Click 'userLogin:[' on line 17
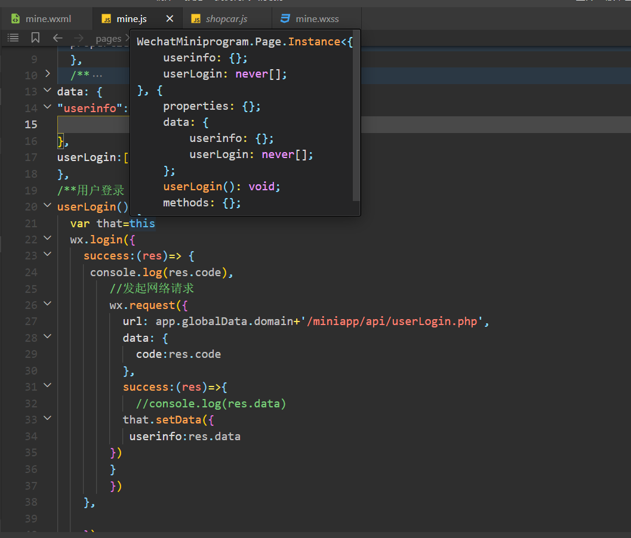This screenshot has width=631, height=538. click(x=93, y=157)
